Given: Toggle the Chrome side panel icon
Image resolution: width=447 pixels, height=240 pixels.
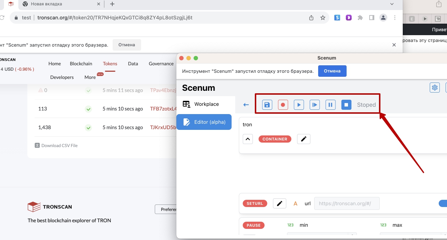Looking at the screenshot, I should 372,18.
